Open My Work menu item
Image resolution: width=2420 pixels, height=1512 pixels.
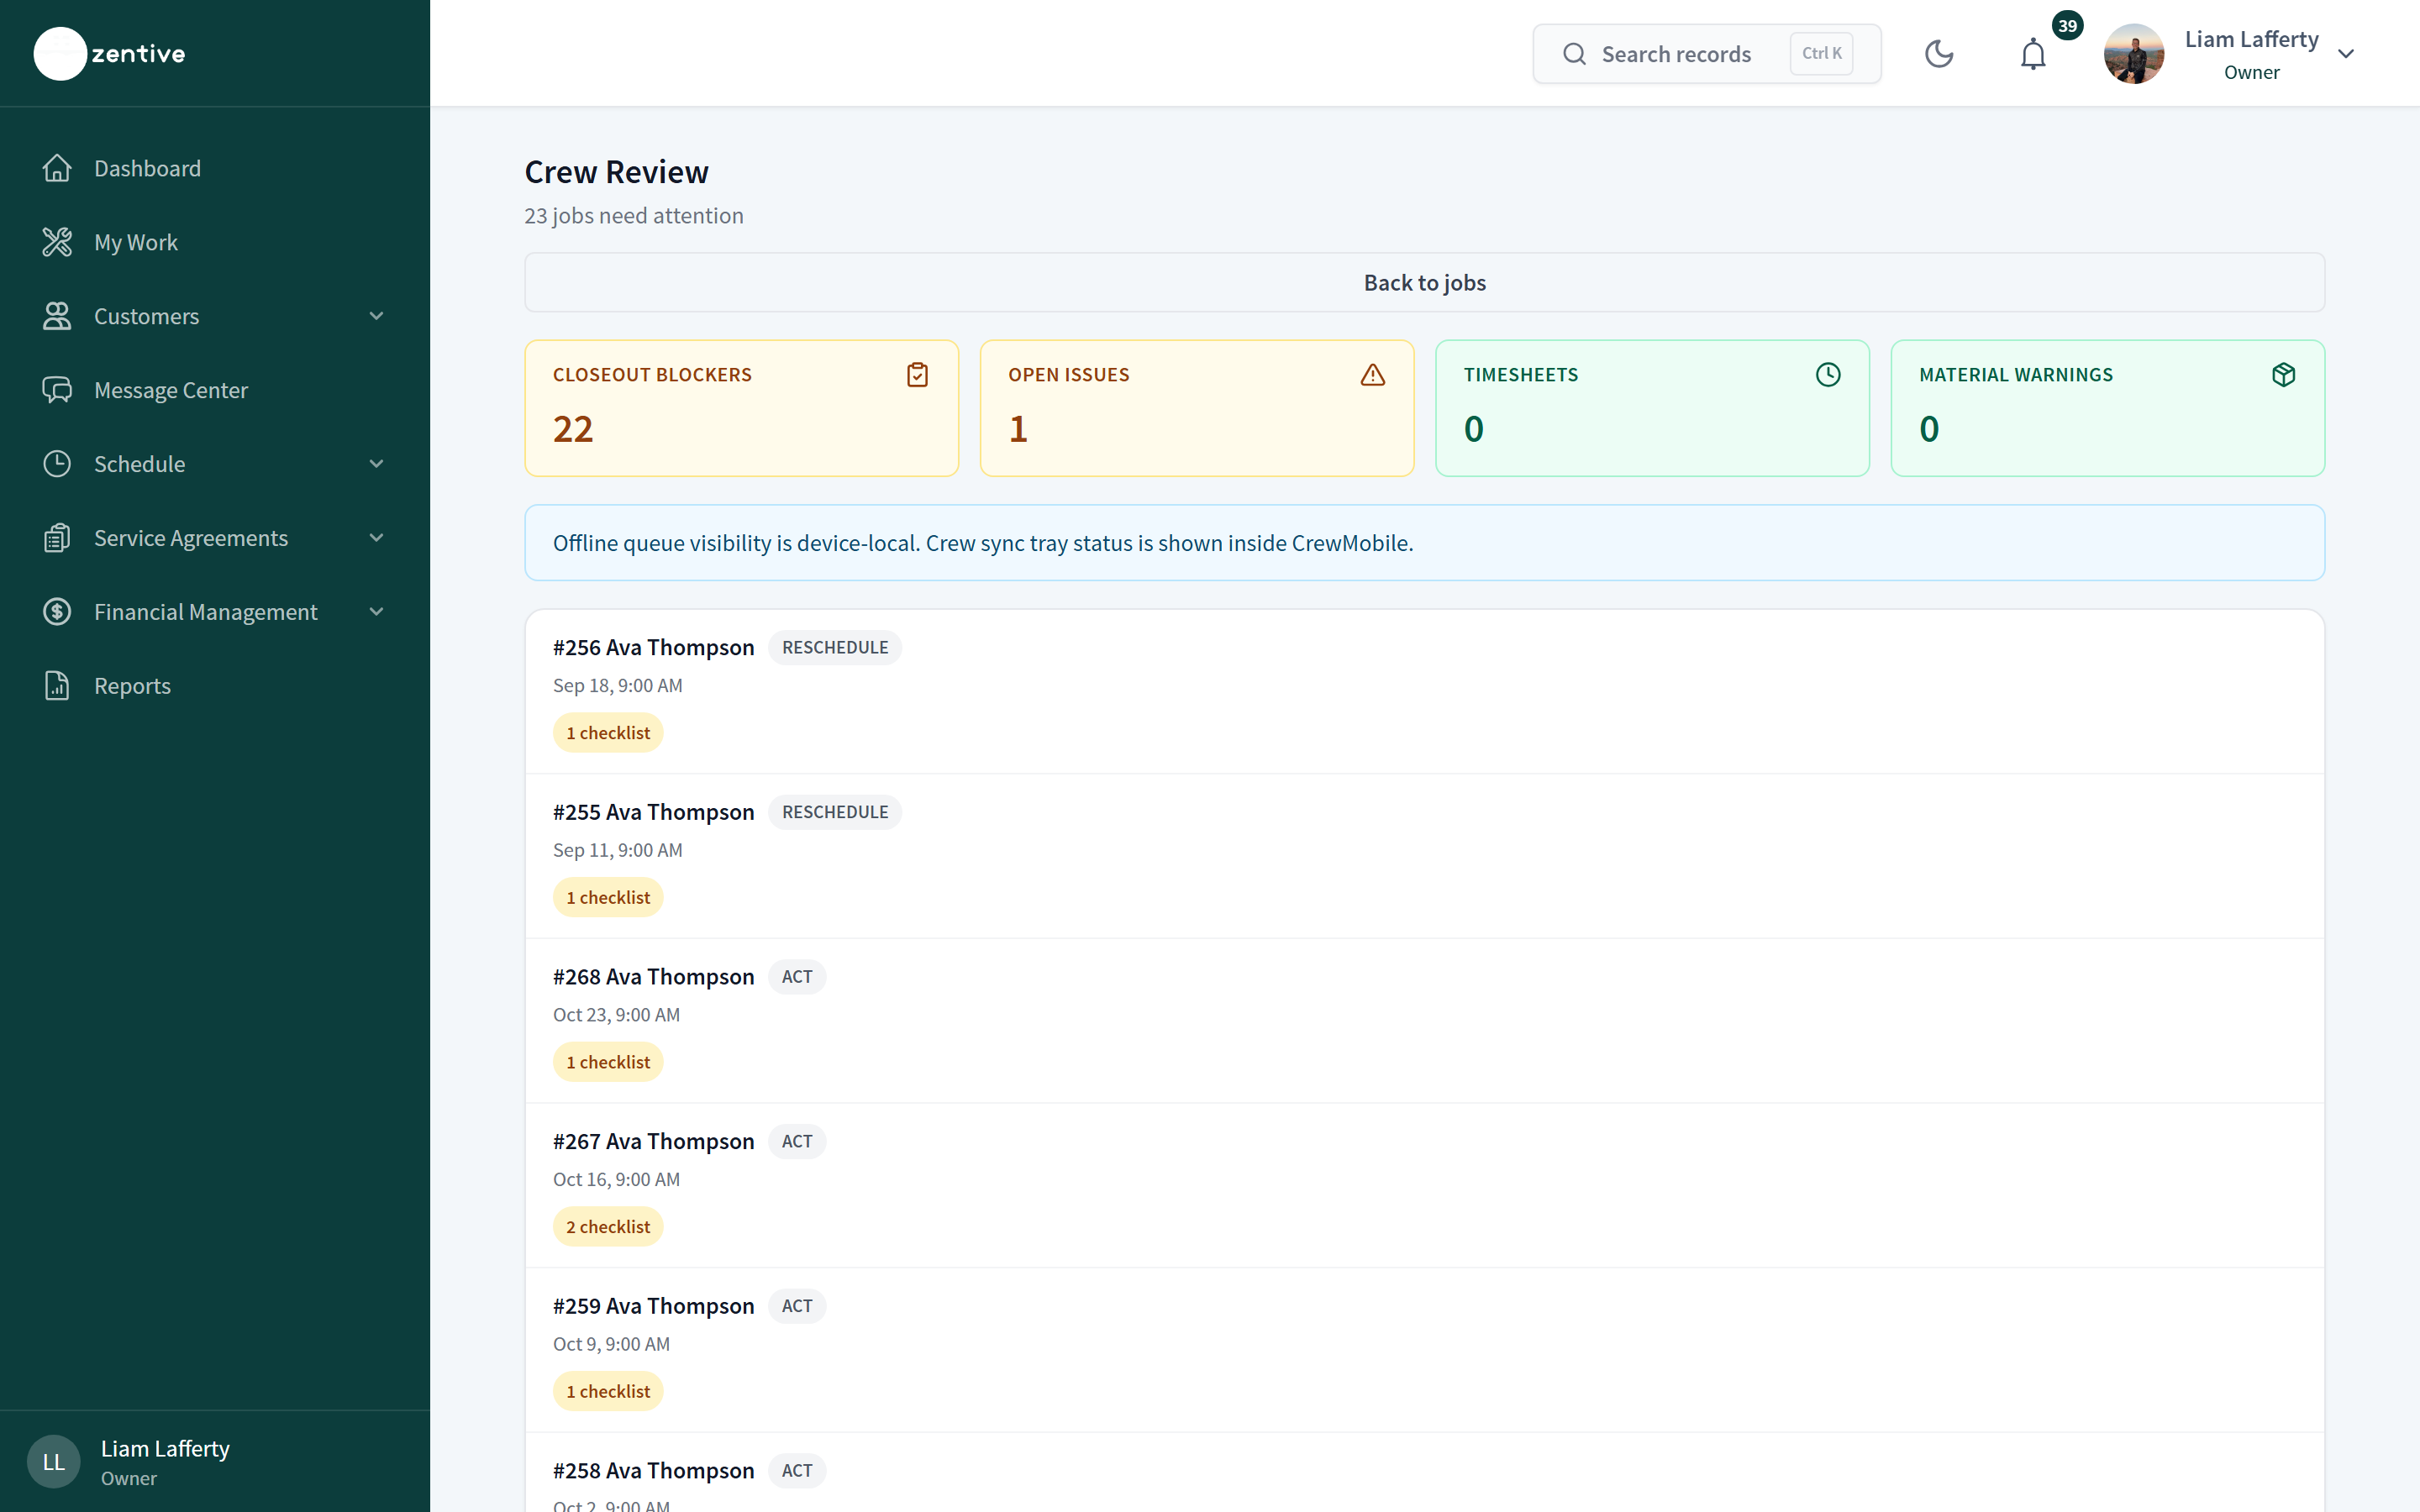click(215, 242)
